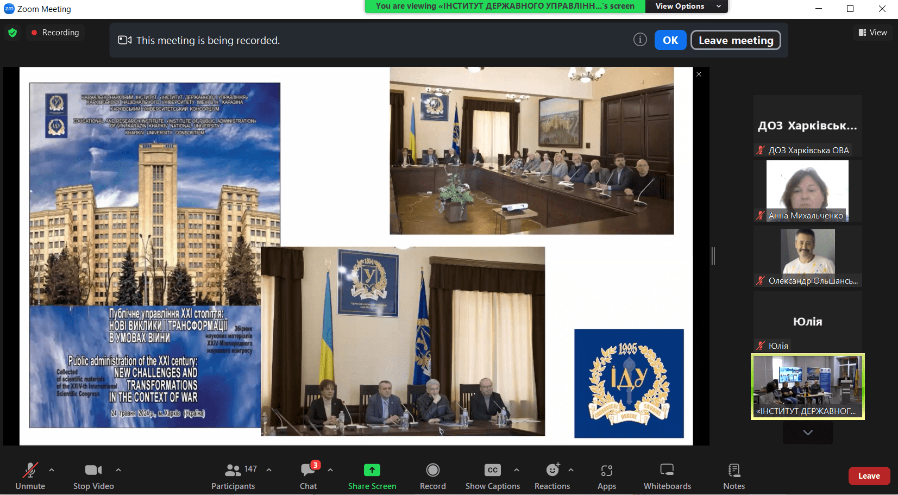Click muted mic icon on Анна Михальченко tile
898x495 pixels.
coord(761,215)
